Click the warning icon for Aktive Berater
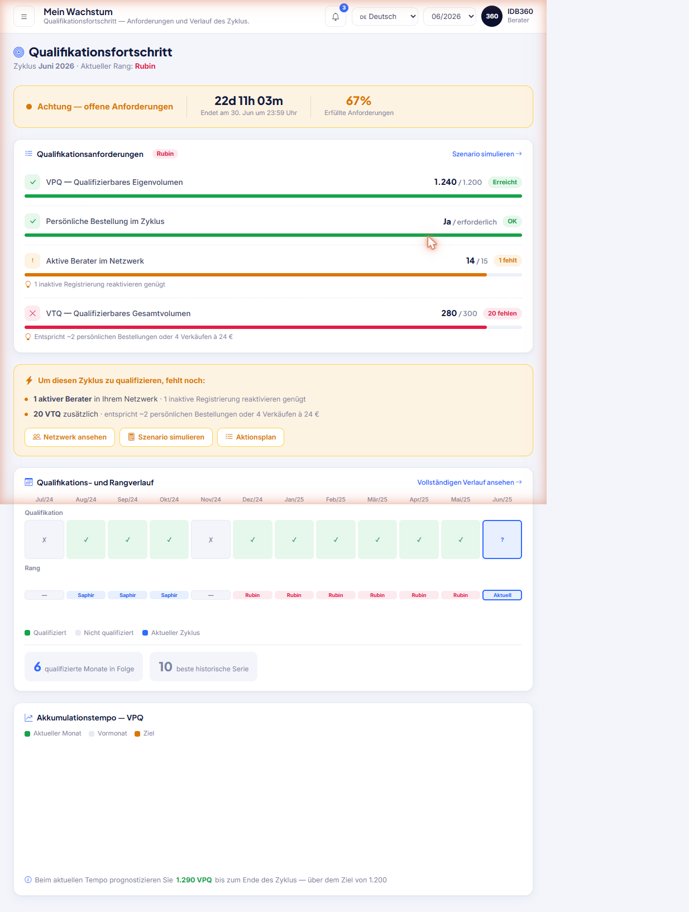Viewport: 689px width, 912px height. pyautogui.click(x=32, y=261)
